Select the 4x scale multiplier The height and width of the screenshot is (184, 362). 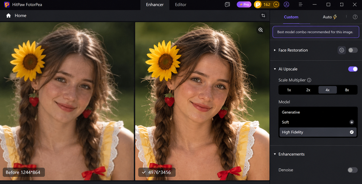328,90
